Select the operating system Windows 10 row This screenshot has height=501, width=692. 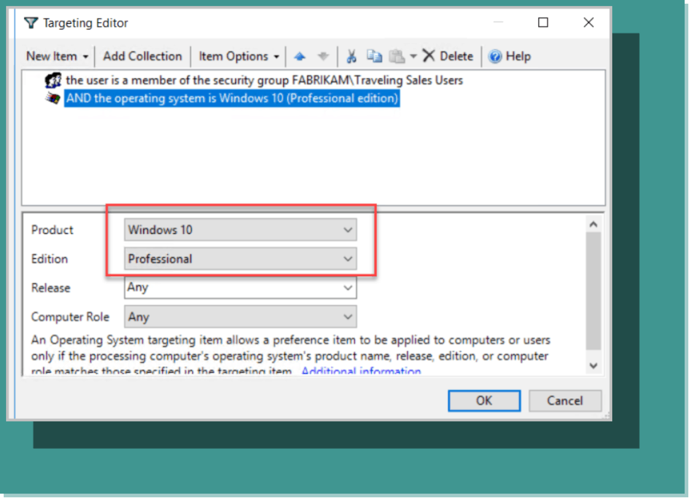[232, 98]
